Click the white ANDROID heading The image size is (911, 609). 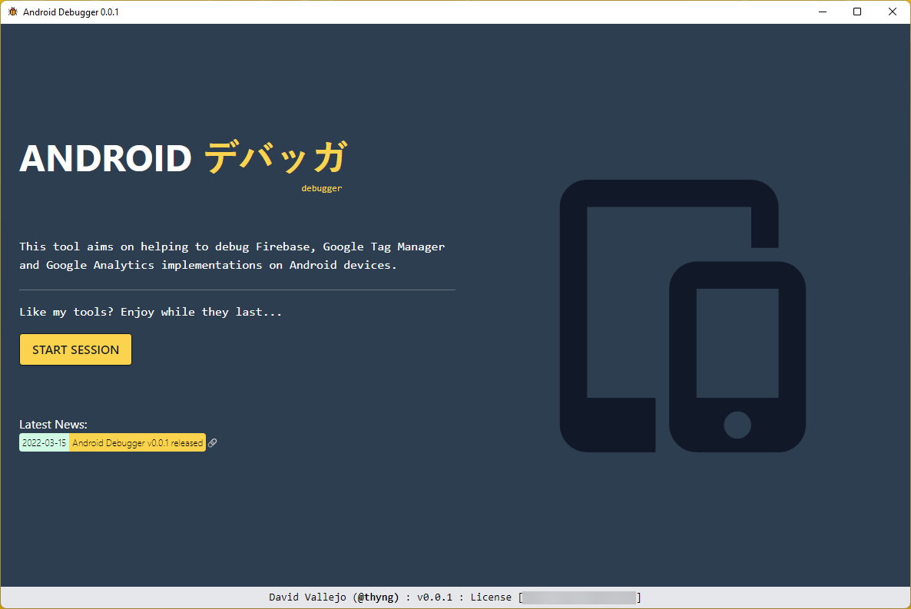(x=105, y=158)
